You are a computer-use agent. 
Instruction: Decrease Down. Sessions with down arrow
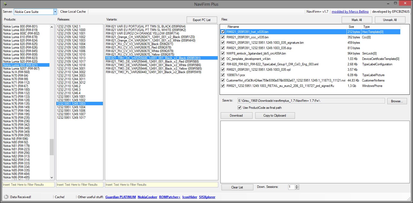[297, 188]
